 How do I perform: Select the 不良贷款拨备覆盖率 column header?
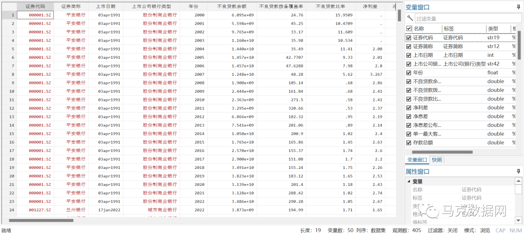tap(281, 6)
